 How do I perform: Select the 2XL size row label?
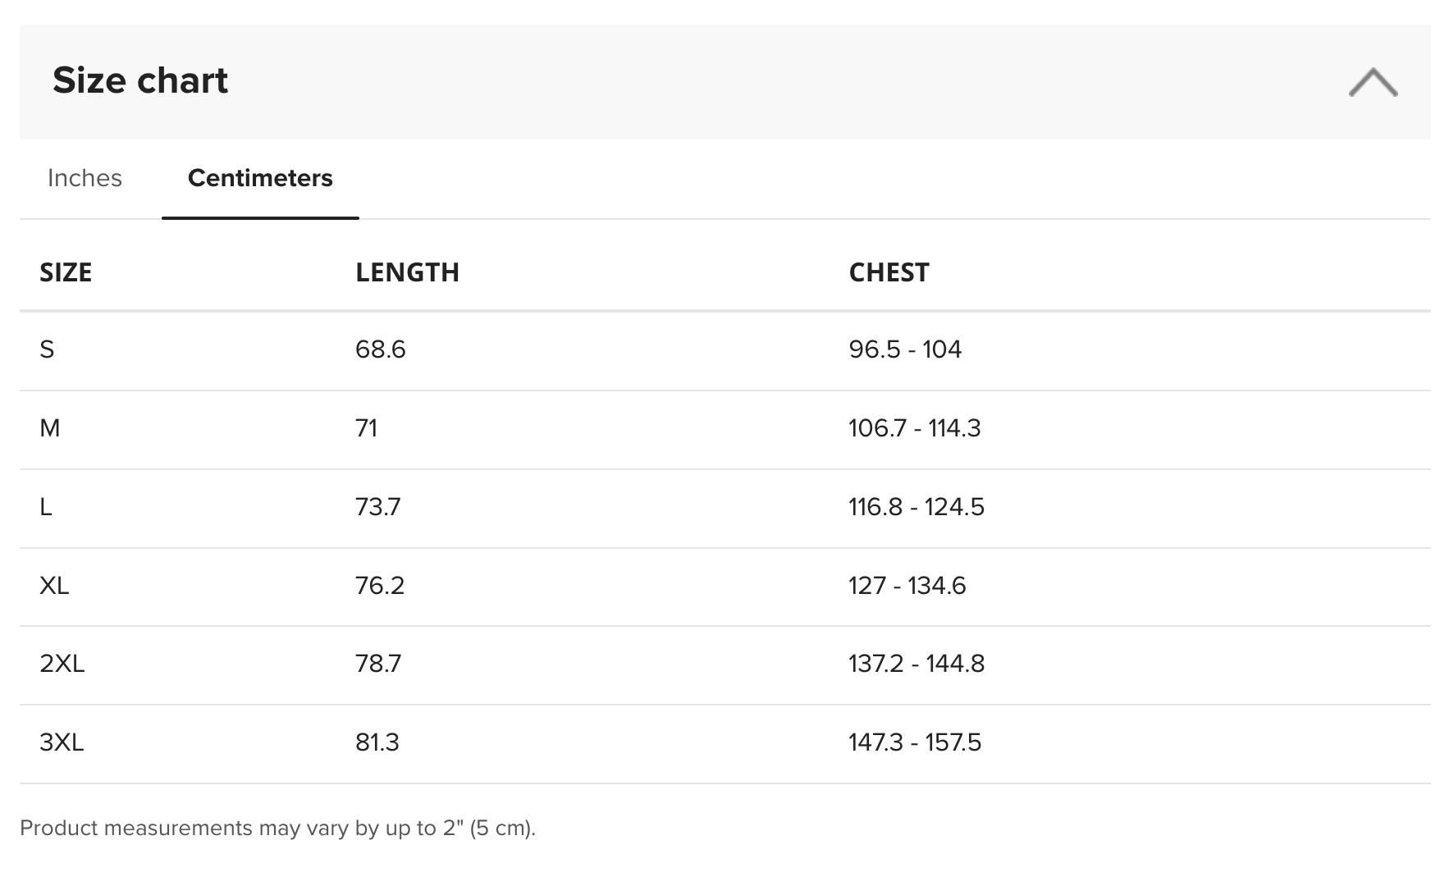(x=62, y=664)
